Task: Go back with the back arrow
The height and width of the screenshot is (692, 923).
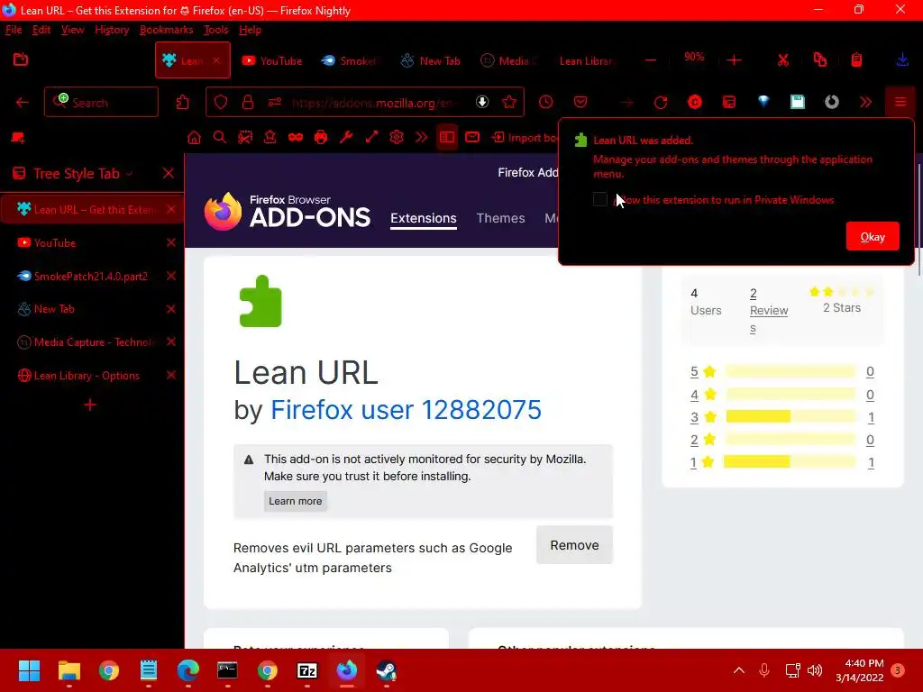Action: point(23,103)
